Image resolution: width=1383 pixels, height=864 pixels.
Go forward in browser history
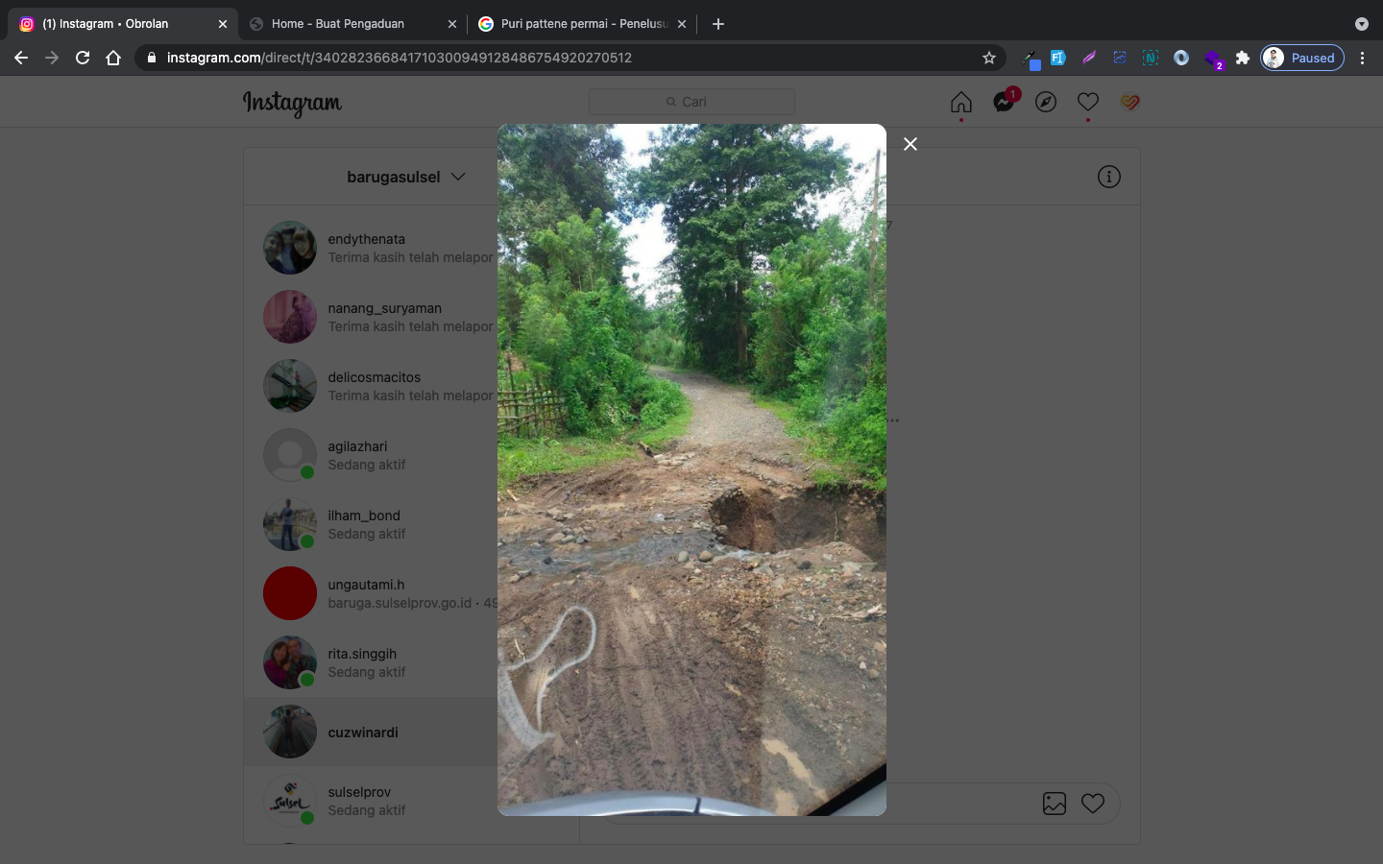point(52,58)
